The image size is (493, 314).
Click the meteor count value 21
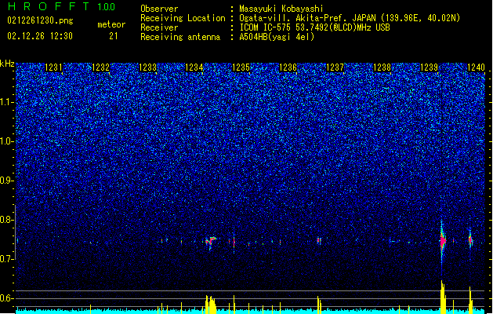114,36
